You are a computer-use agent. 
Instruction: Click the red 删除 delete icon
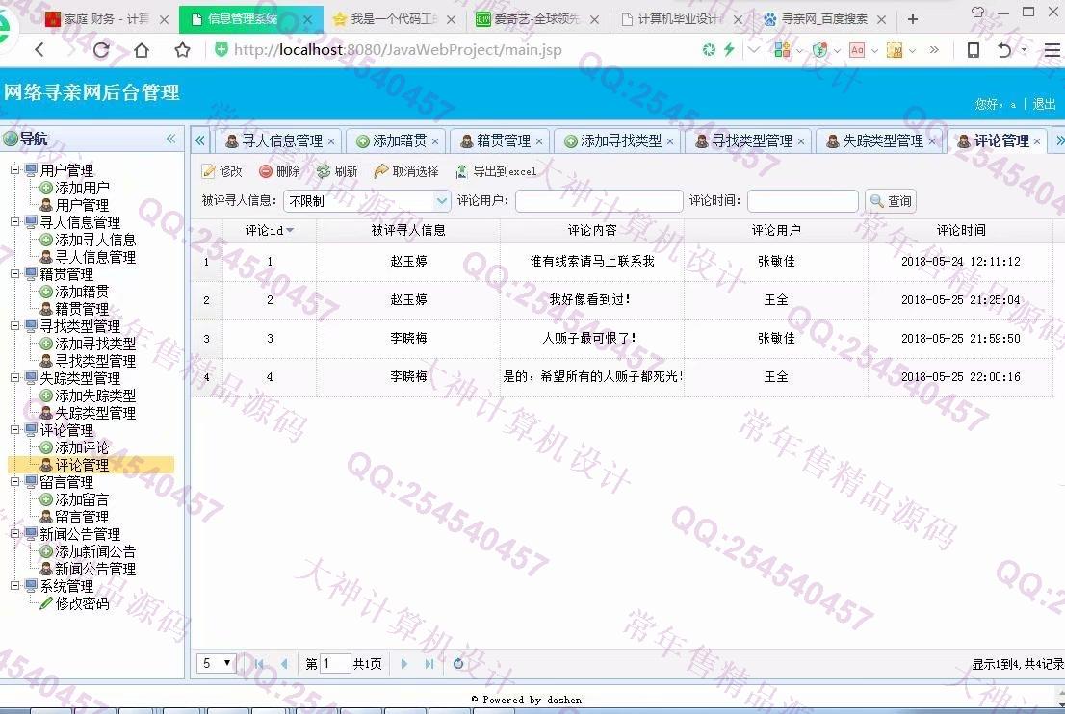(266, 171)
